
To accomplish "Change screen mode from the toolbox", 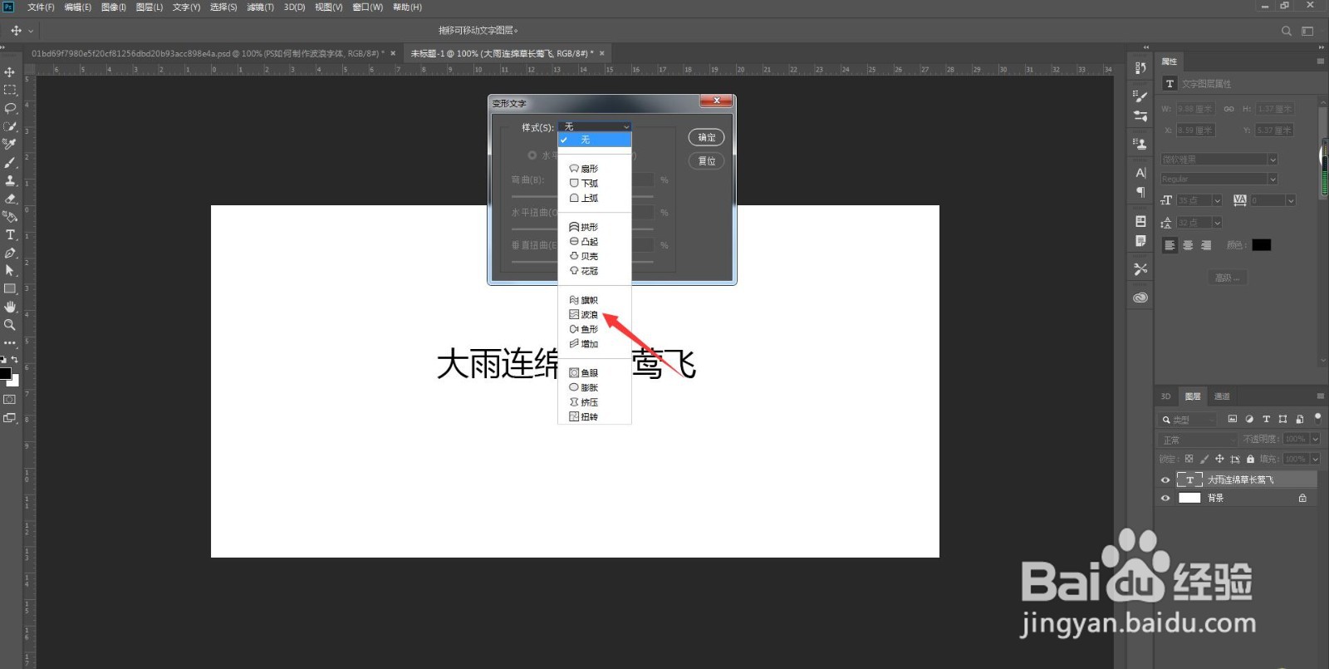I will click(x=10, y=418).
